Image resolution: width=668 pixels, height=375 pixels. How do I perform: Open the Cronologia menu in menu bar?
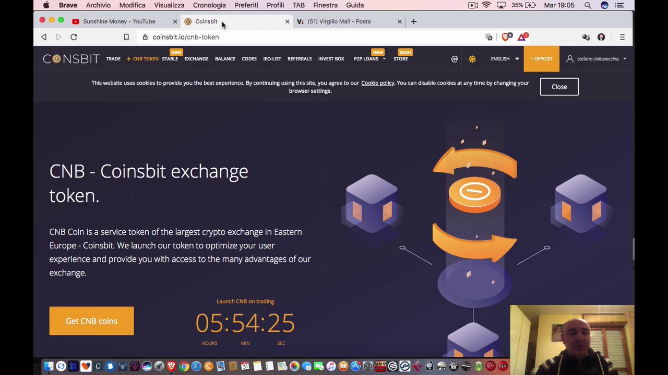(209, 5)
